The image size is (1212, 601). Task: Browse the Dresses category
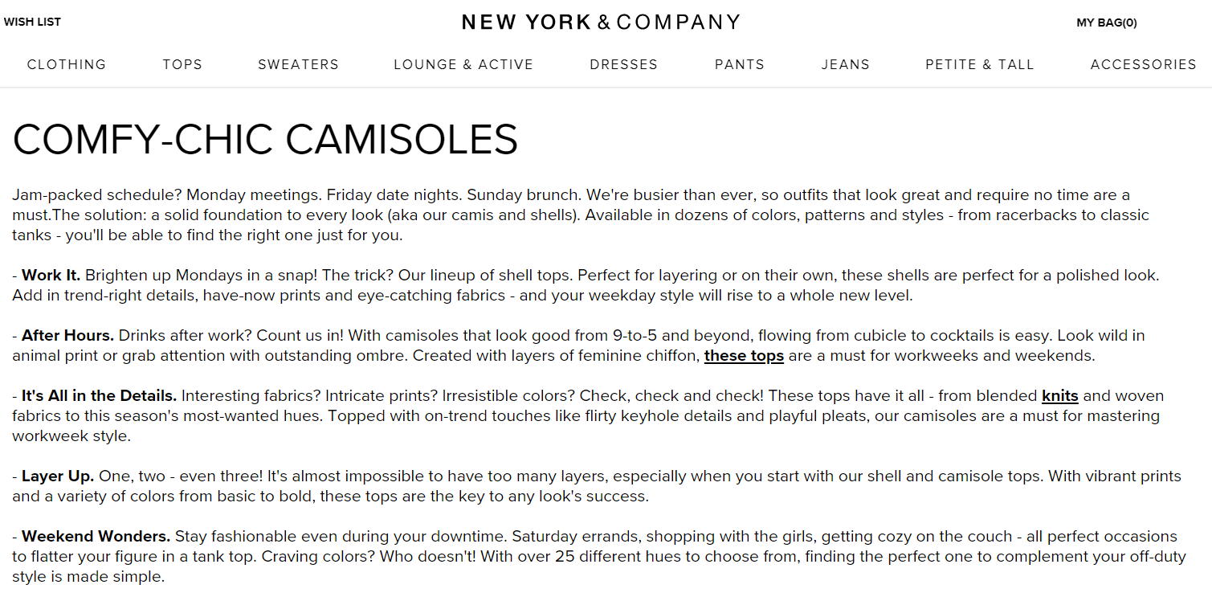pos(623,65)
